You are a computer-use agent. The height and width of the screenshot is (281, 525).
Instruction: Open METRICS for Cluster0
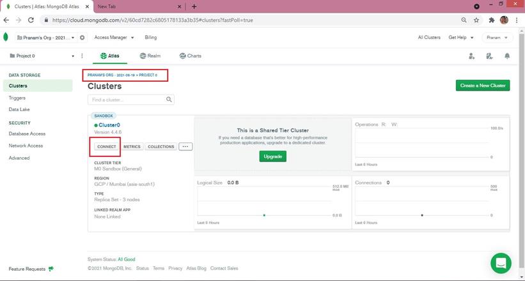pyautogui.click(x=132, y=146)
